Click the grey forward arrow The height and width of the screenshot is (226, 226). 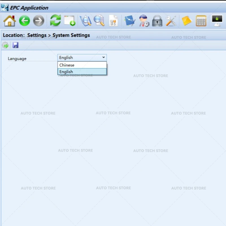pos(39,21)
